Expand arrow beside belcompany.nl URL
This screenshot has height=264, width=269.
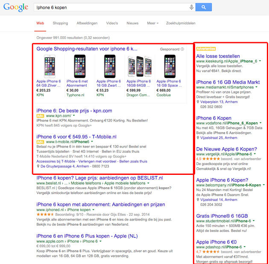point(264,185)
